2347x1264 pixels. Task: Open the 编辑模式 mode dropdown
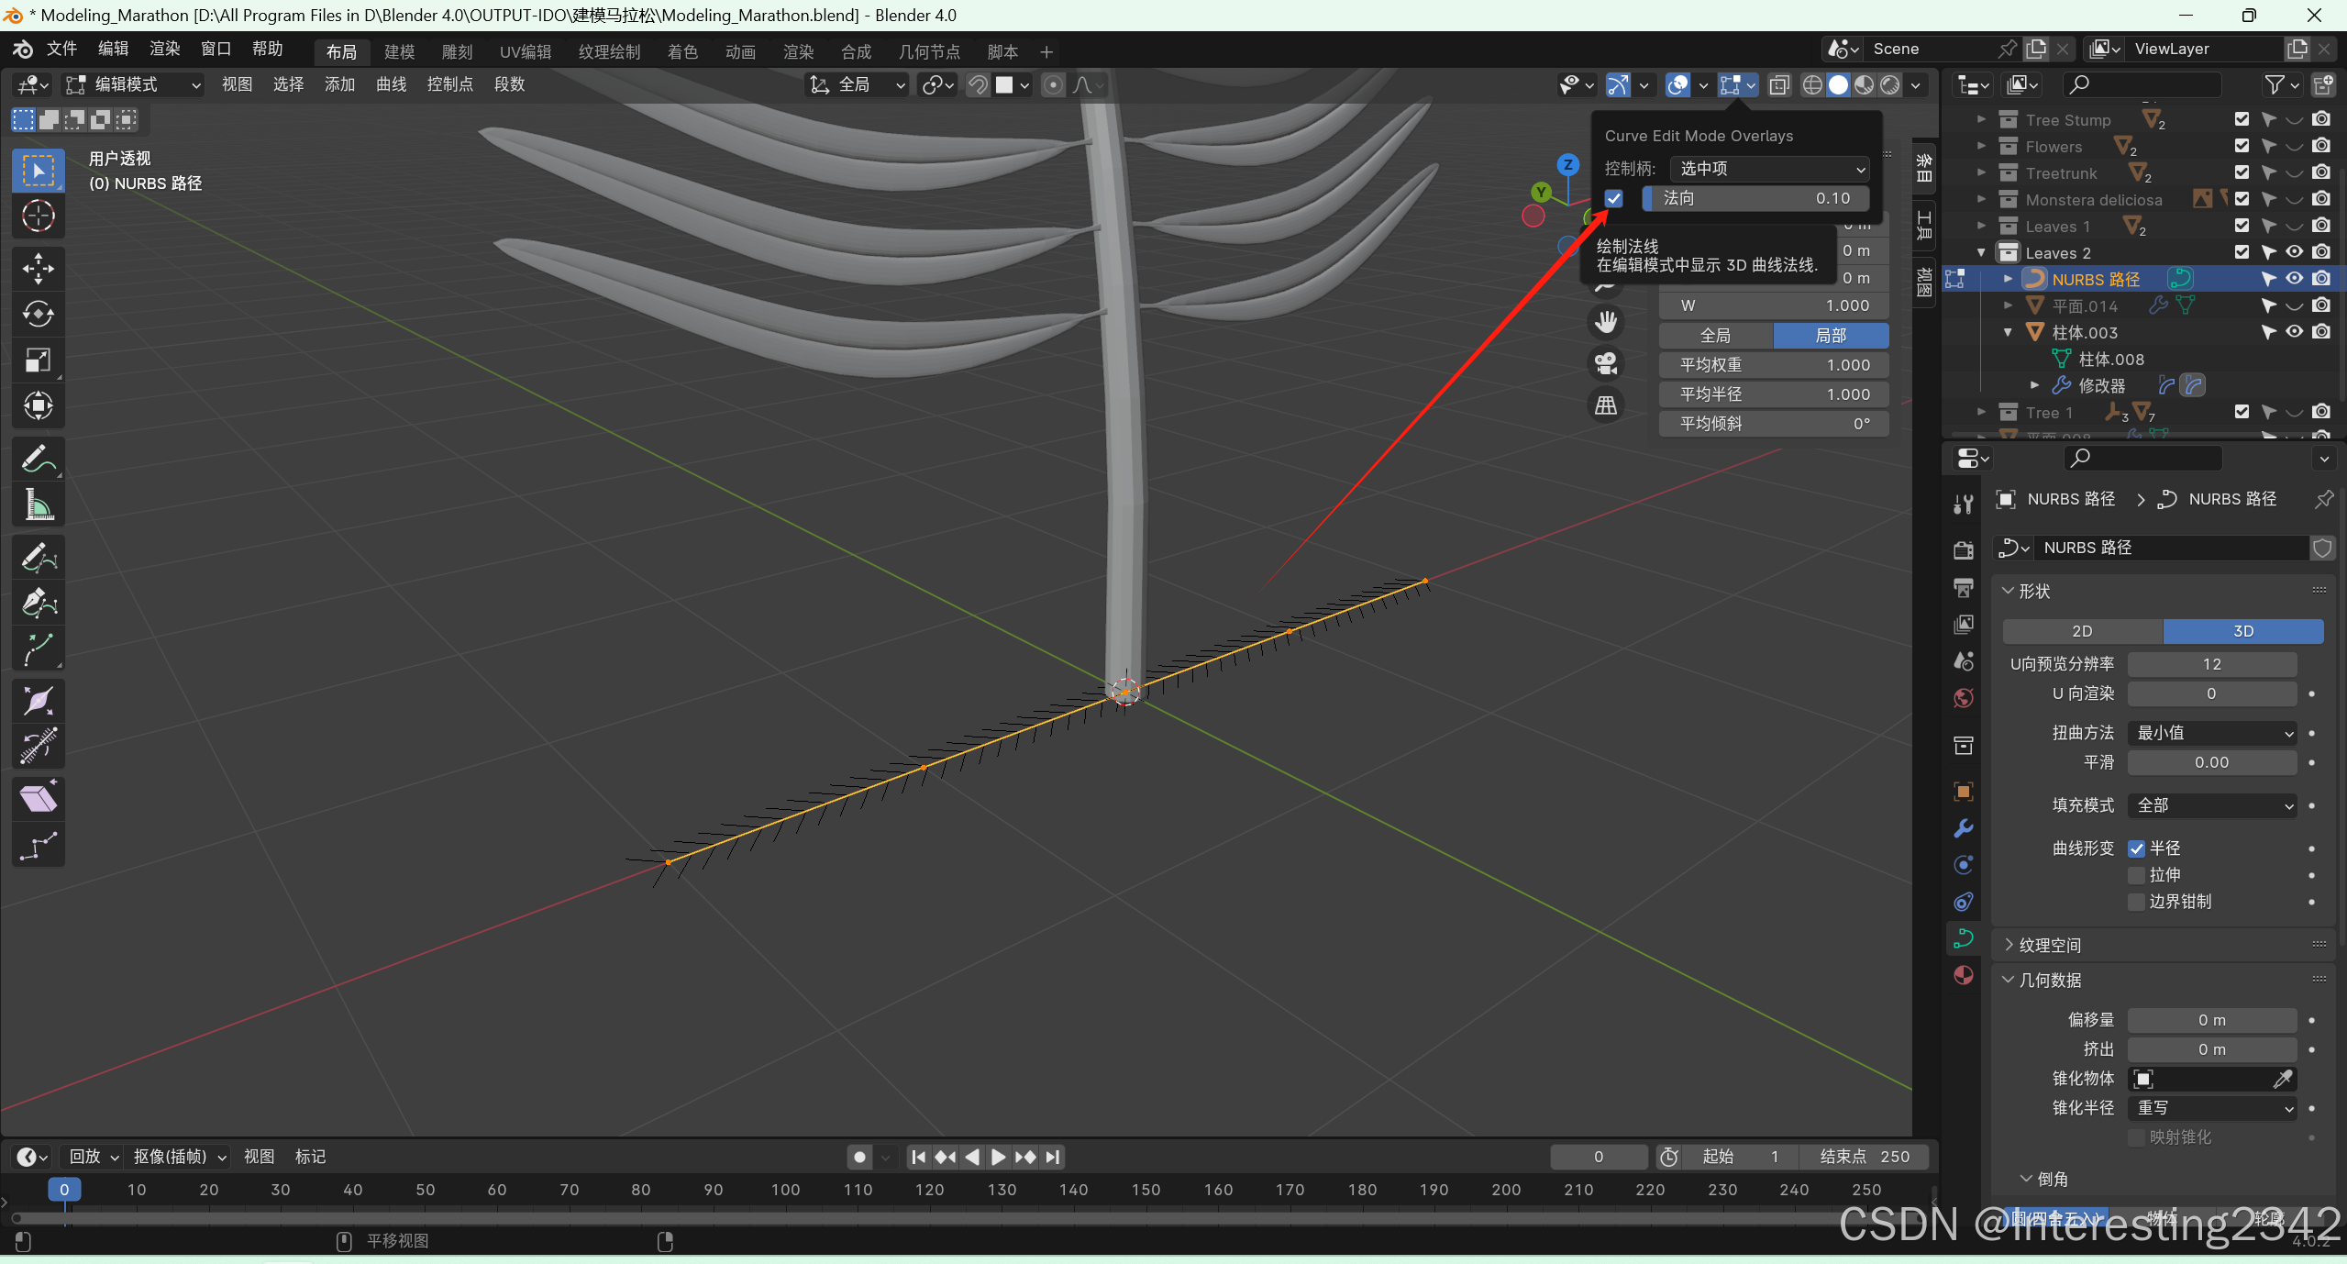click(x=134, y=85)
